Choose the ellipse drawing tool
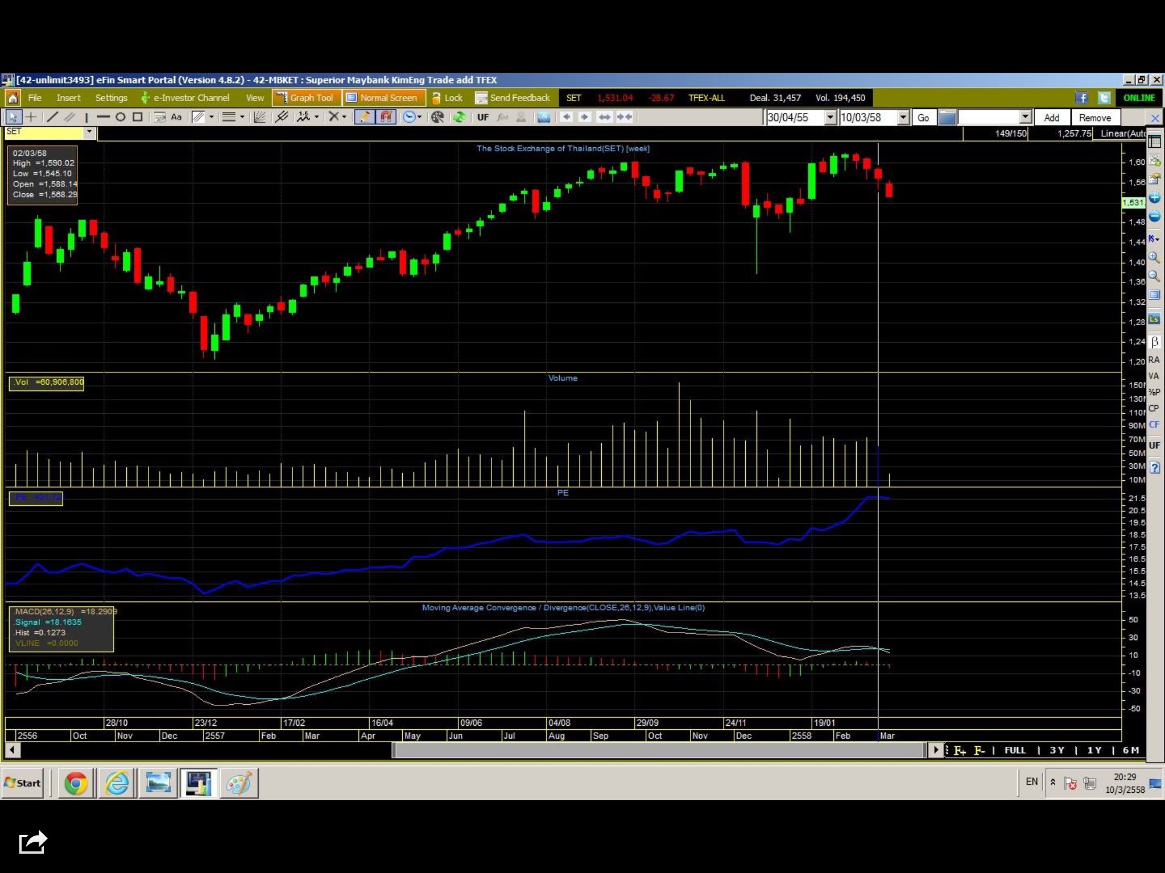 (x=121, y=117)
